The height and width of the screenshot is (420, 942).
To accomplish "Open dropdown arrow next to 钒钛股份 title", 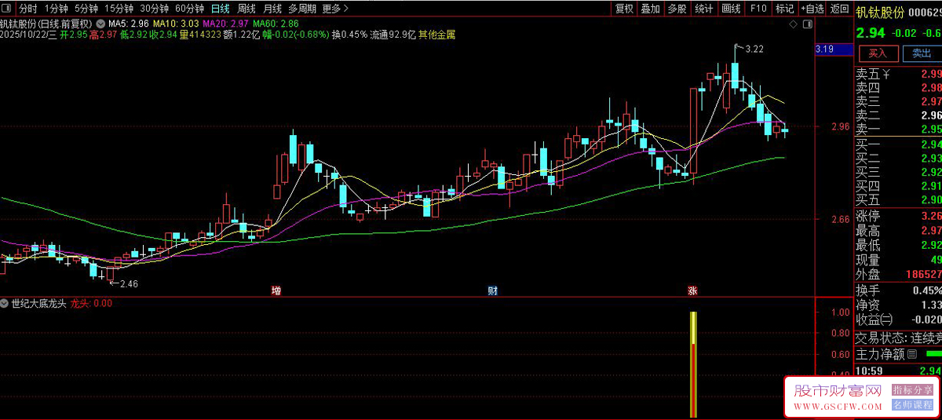I will tap(100, 23).
